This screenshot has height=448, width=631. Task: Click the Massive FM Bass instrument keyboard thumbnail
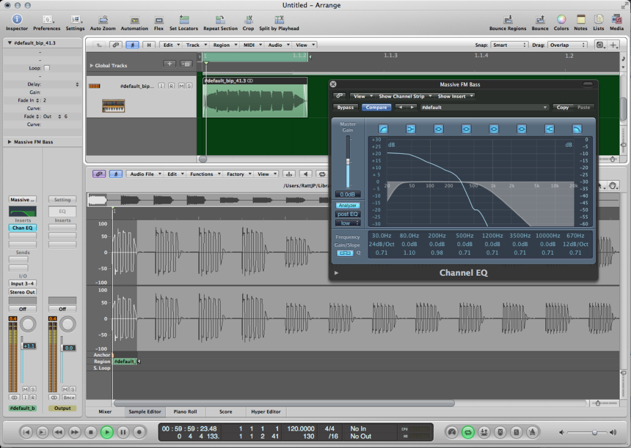click(x=113, y=106)
